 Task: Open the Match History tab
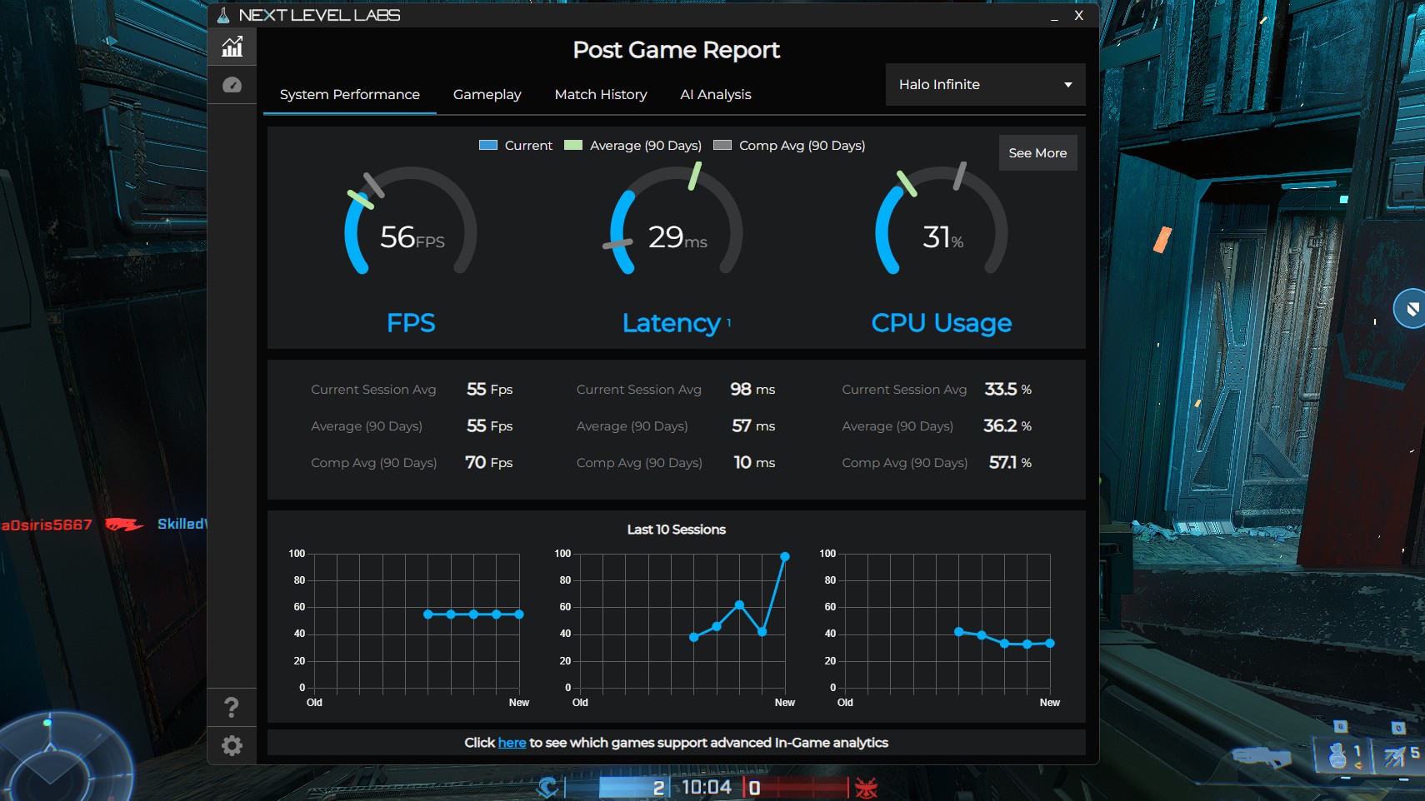pos(601,94)
